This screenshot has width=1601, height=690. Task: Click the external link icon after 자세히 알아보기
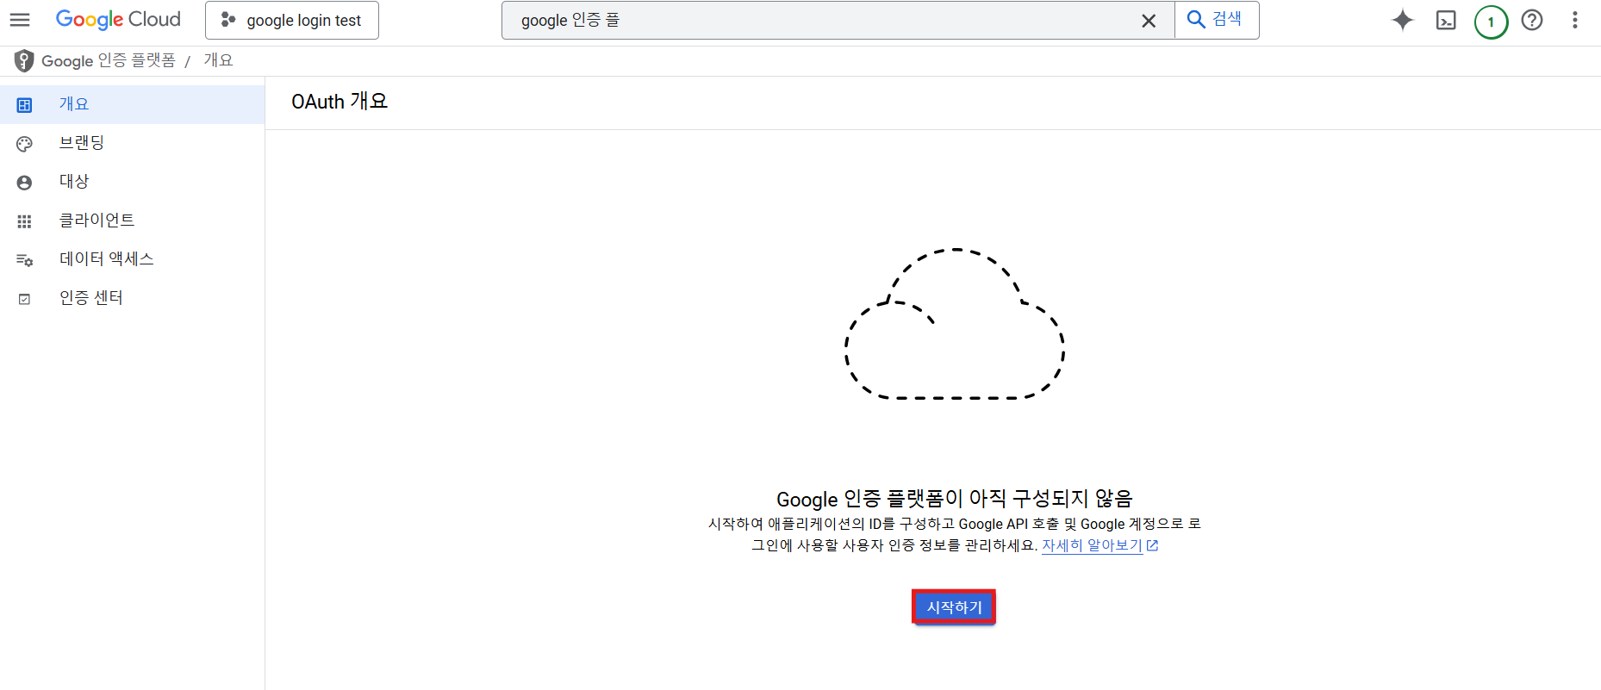click(x=1152, y=545)
